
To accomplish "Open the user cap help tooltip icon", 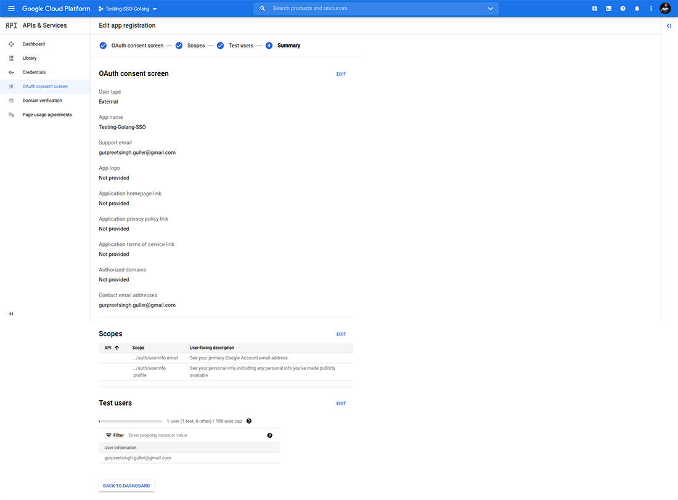I will coord(249,421).
